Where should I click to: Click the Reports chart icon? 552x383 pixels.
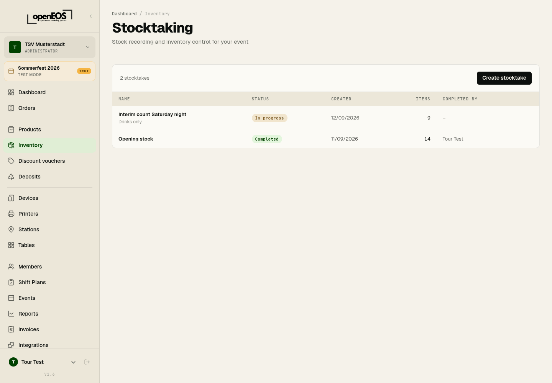pyautogui.click(x=11, y=314)
